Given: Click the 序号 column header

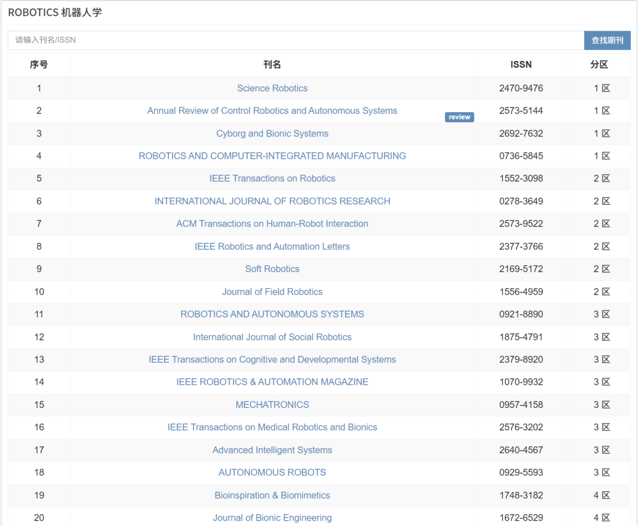Looking at the screenshot, I should pyautogui.click(x=38, y=64).
